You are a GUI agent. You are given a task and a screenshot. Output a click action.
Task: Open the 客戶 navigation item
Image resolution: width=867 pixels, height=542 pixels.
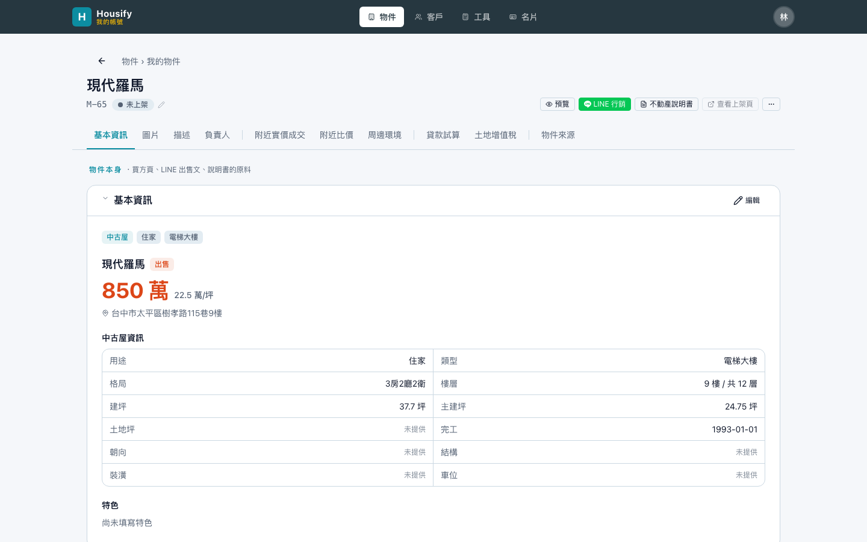[x=429, y=17]
